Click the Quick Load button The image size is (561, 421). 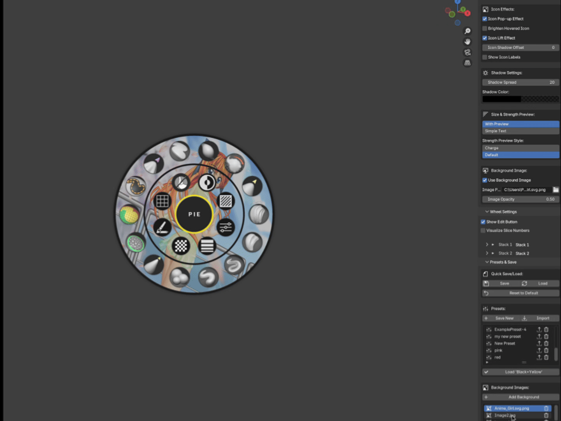(539, 283)
